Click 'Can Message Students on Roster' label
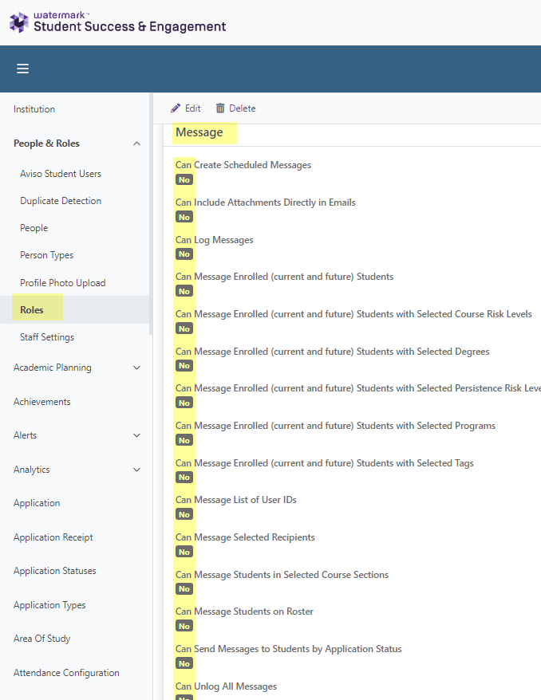The width and height of the screenshot is (541, 700). [244, 612]
